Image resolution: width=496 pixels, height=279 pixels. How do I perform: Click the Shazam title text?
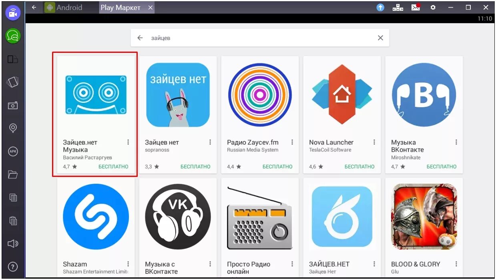click(75, 264)
